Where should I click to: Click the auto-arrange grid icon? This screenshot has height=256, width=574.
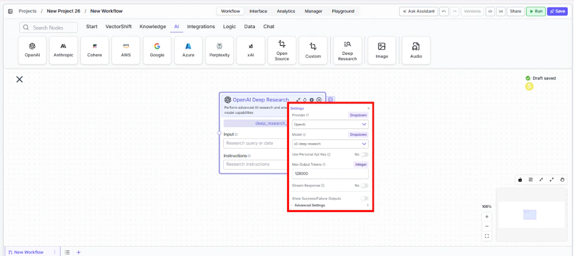click(531, 180)
